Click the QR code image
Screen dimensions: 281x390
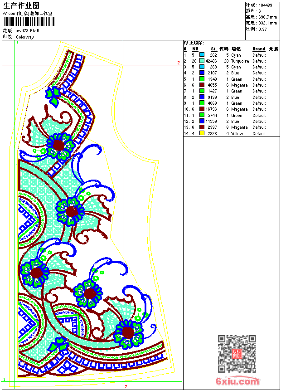[x=237, y=354]
